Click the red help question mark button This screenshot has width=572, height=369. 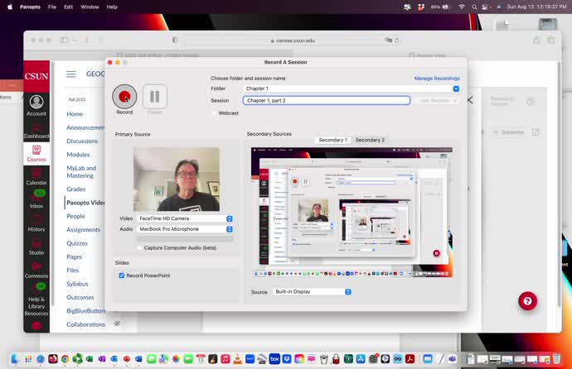click(527, 301)
